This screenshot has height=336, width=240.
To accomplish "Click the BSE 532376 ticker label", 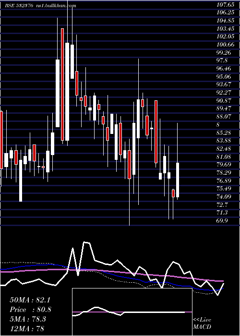I will pos(19,6).
